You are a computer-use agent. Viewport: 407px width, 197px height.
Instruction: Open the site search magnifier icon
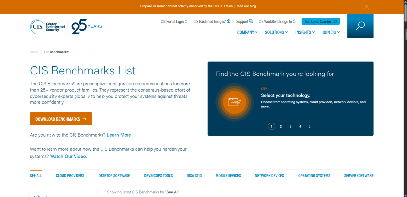pos(360,26)
